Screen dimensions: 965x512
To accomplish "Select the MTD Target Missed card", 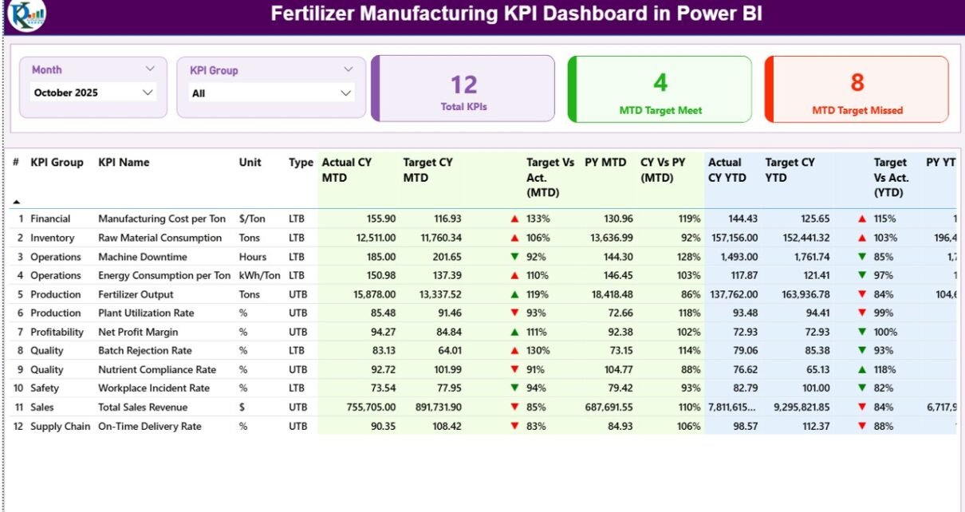I will [x=857, y=89].
